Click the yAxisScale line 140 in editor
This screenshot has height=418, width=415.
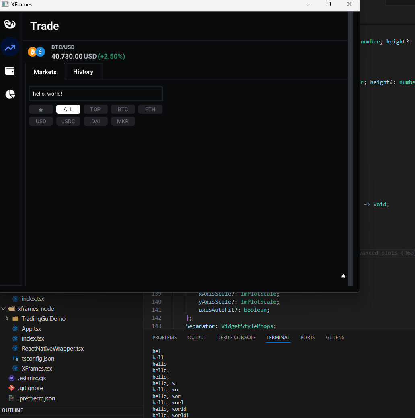click(x=239, y=302)
